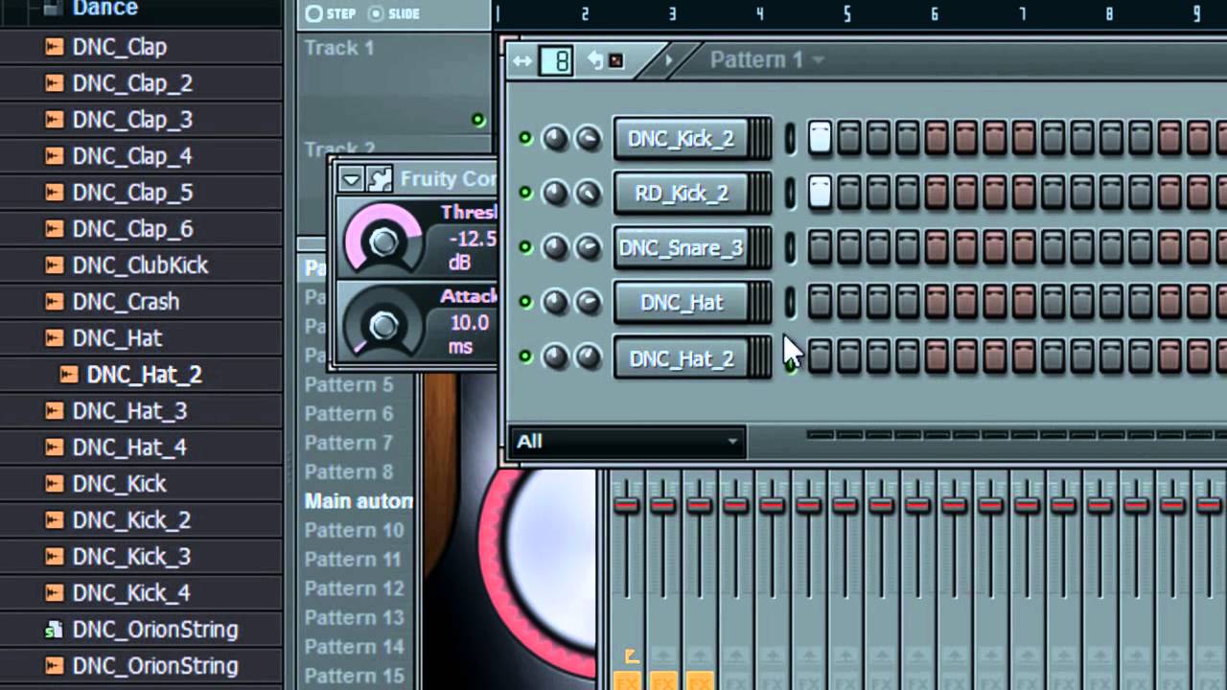Open the Fruity Compressor options arrow menu
This screenshot has width=1227, height=690.
(x=352, y=178)
